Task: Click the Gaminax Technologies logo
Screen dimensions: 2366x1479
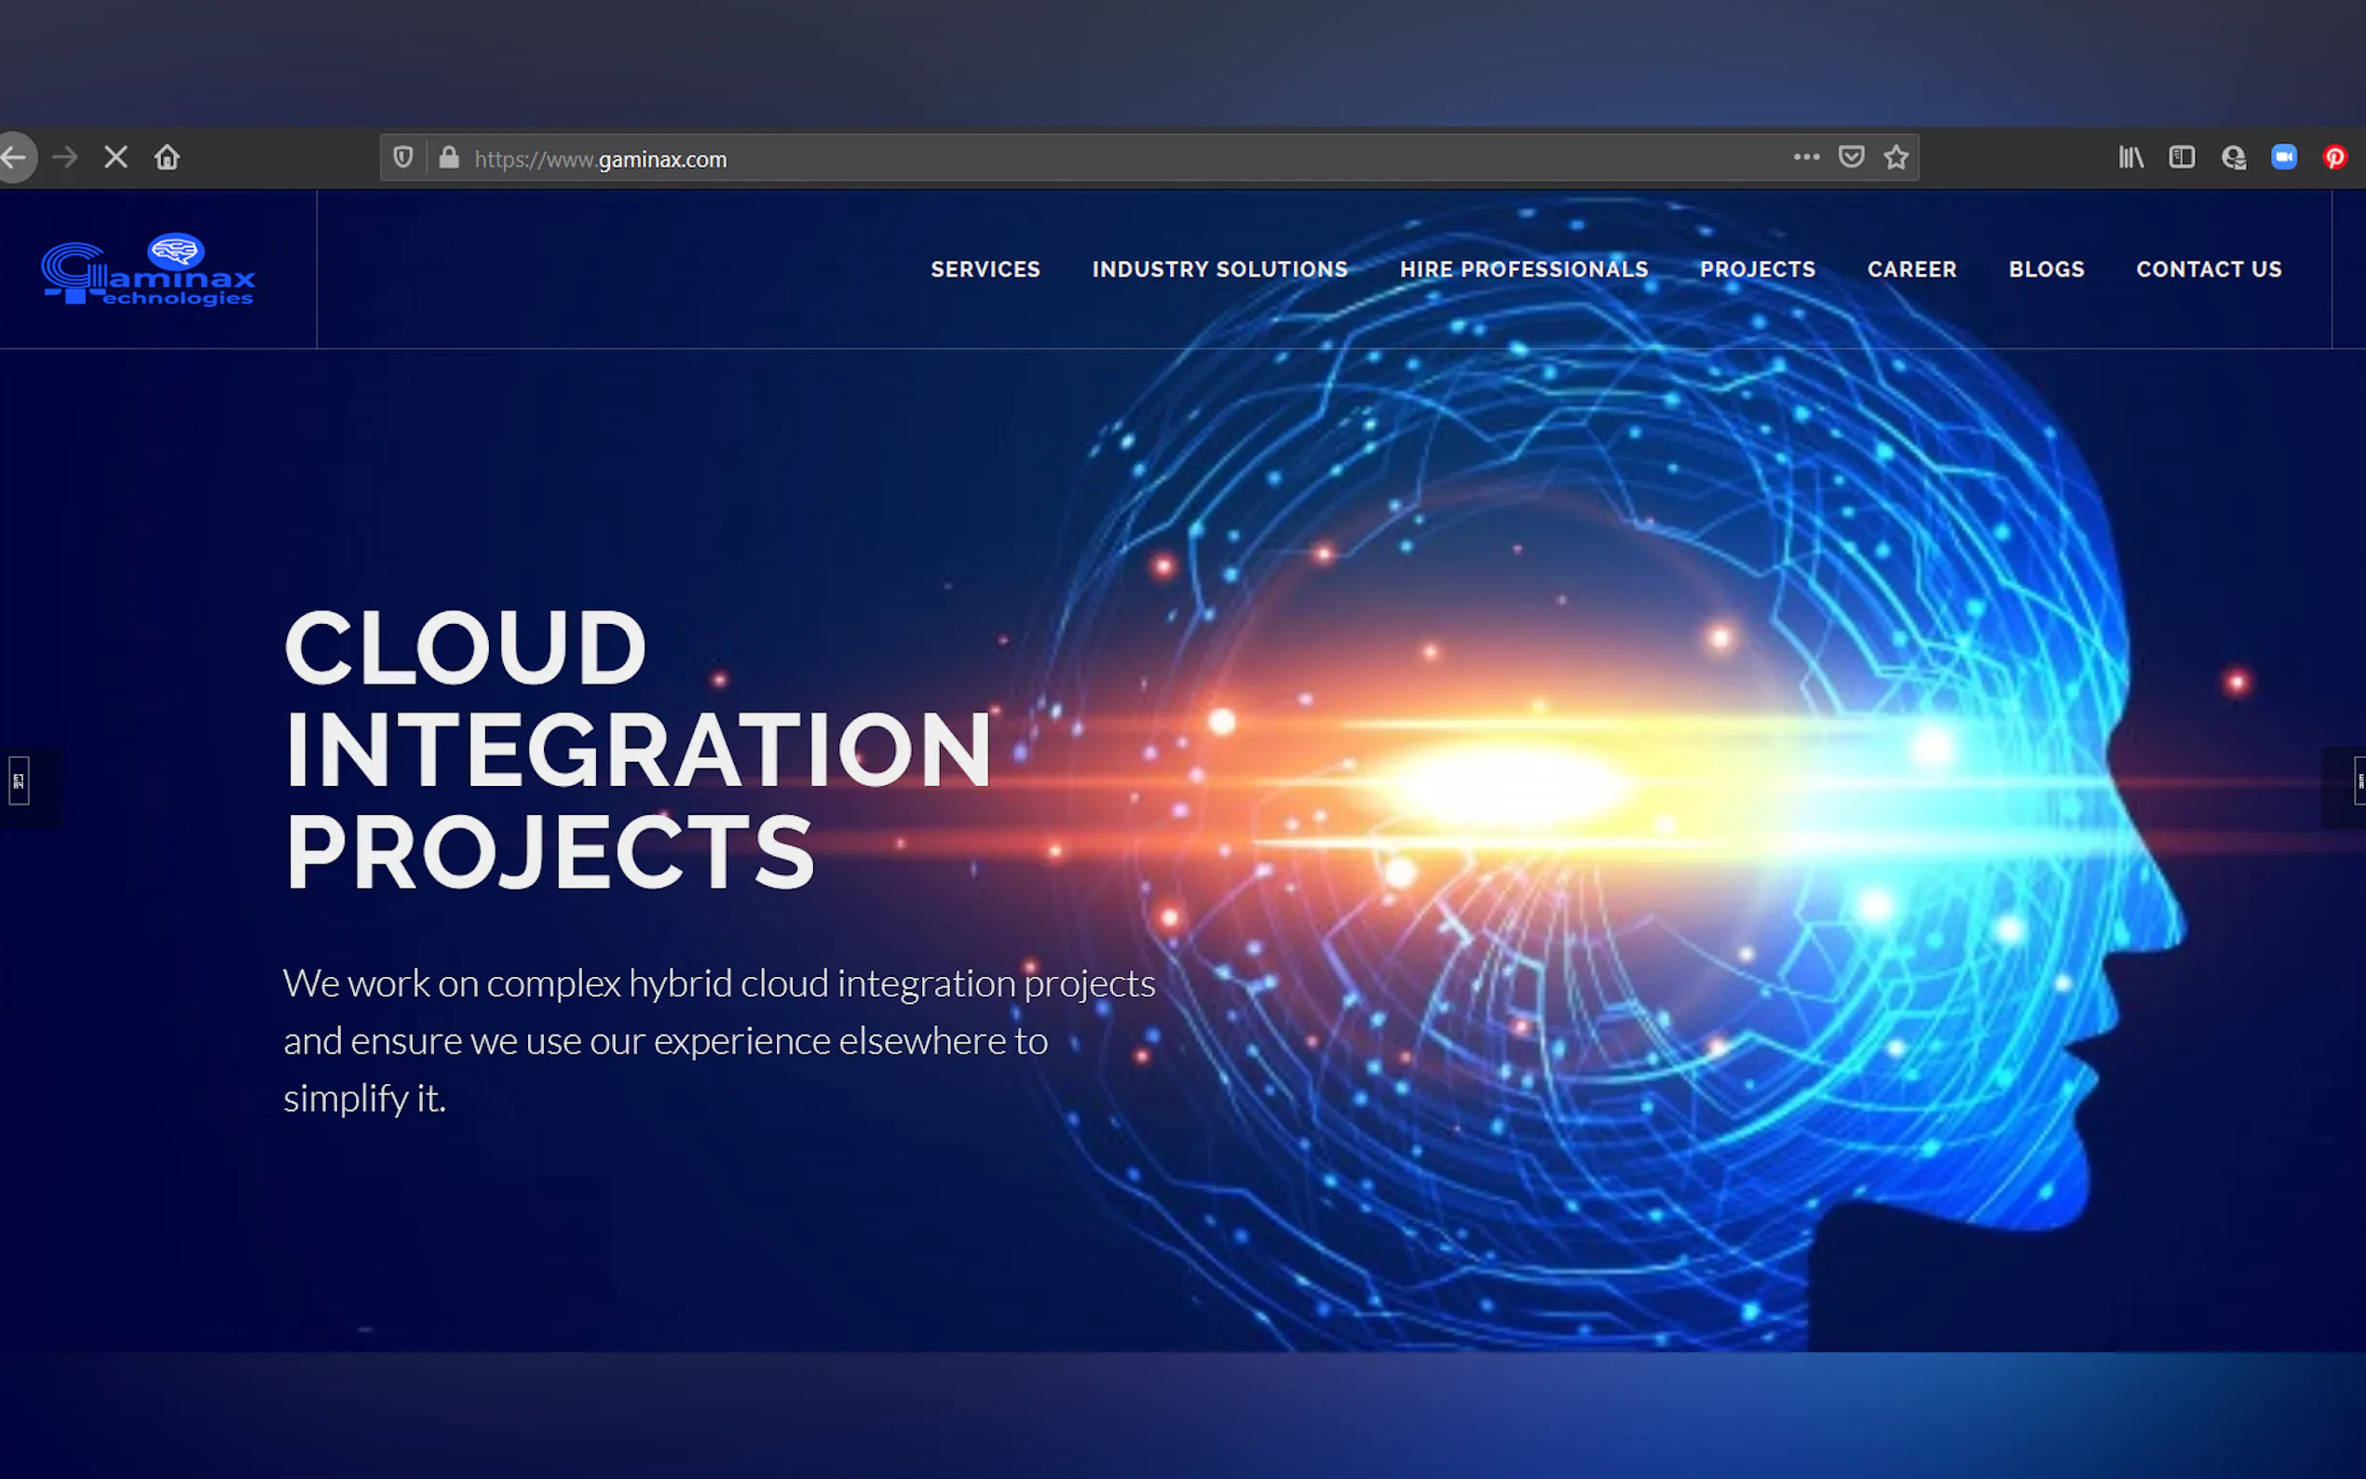Action: pyautogui.click(x=149, y=271)
